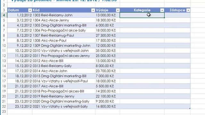205x115 pixels.
Task: Select expense cell 17 500,00 Kč
Action: 108,41
